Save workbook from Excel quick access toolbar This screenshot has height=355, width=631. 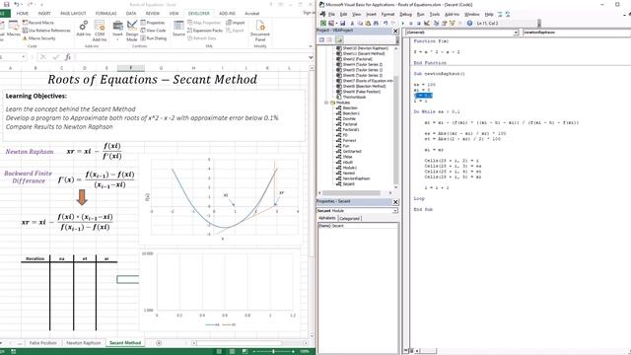6,4
